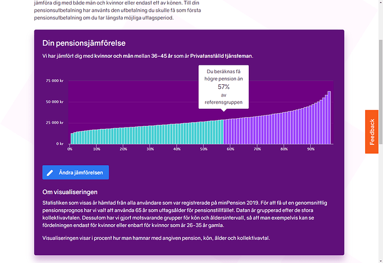383x263 pixels.
Task: Click the 90% x-axis label
Action: (311, 149)
